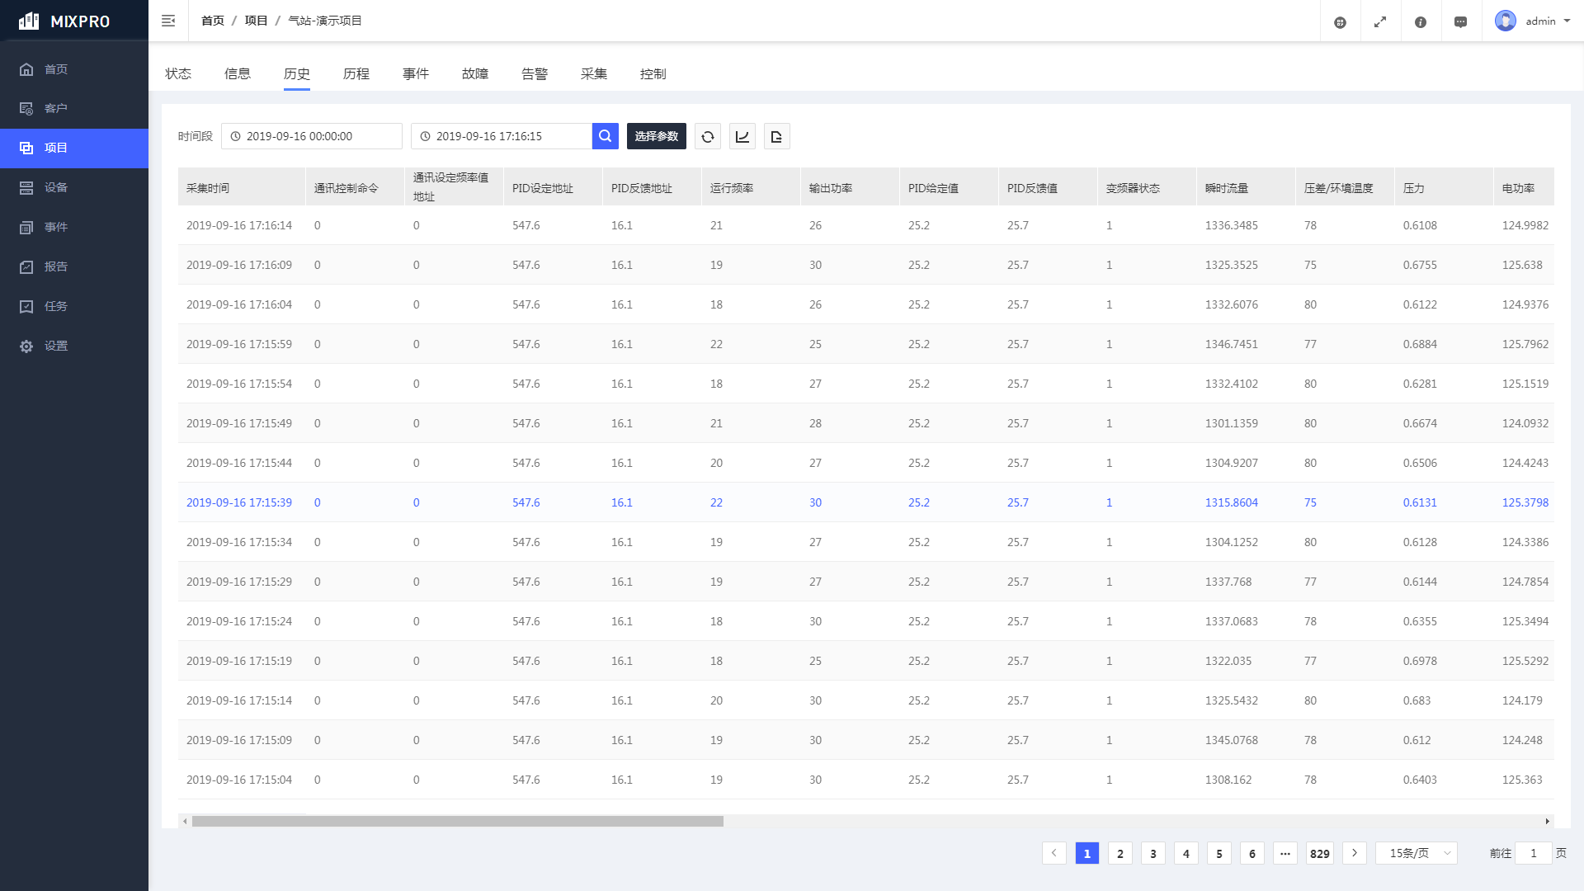Click the 选择参数 button
Image resolution: width=1584 pixels, height=891 pixels.
click(x=656, y=136)
